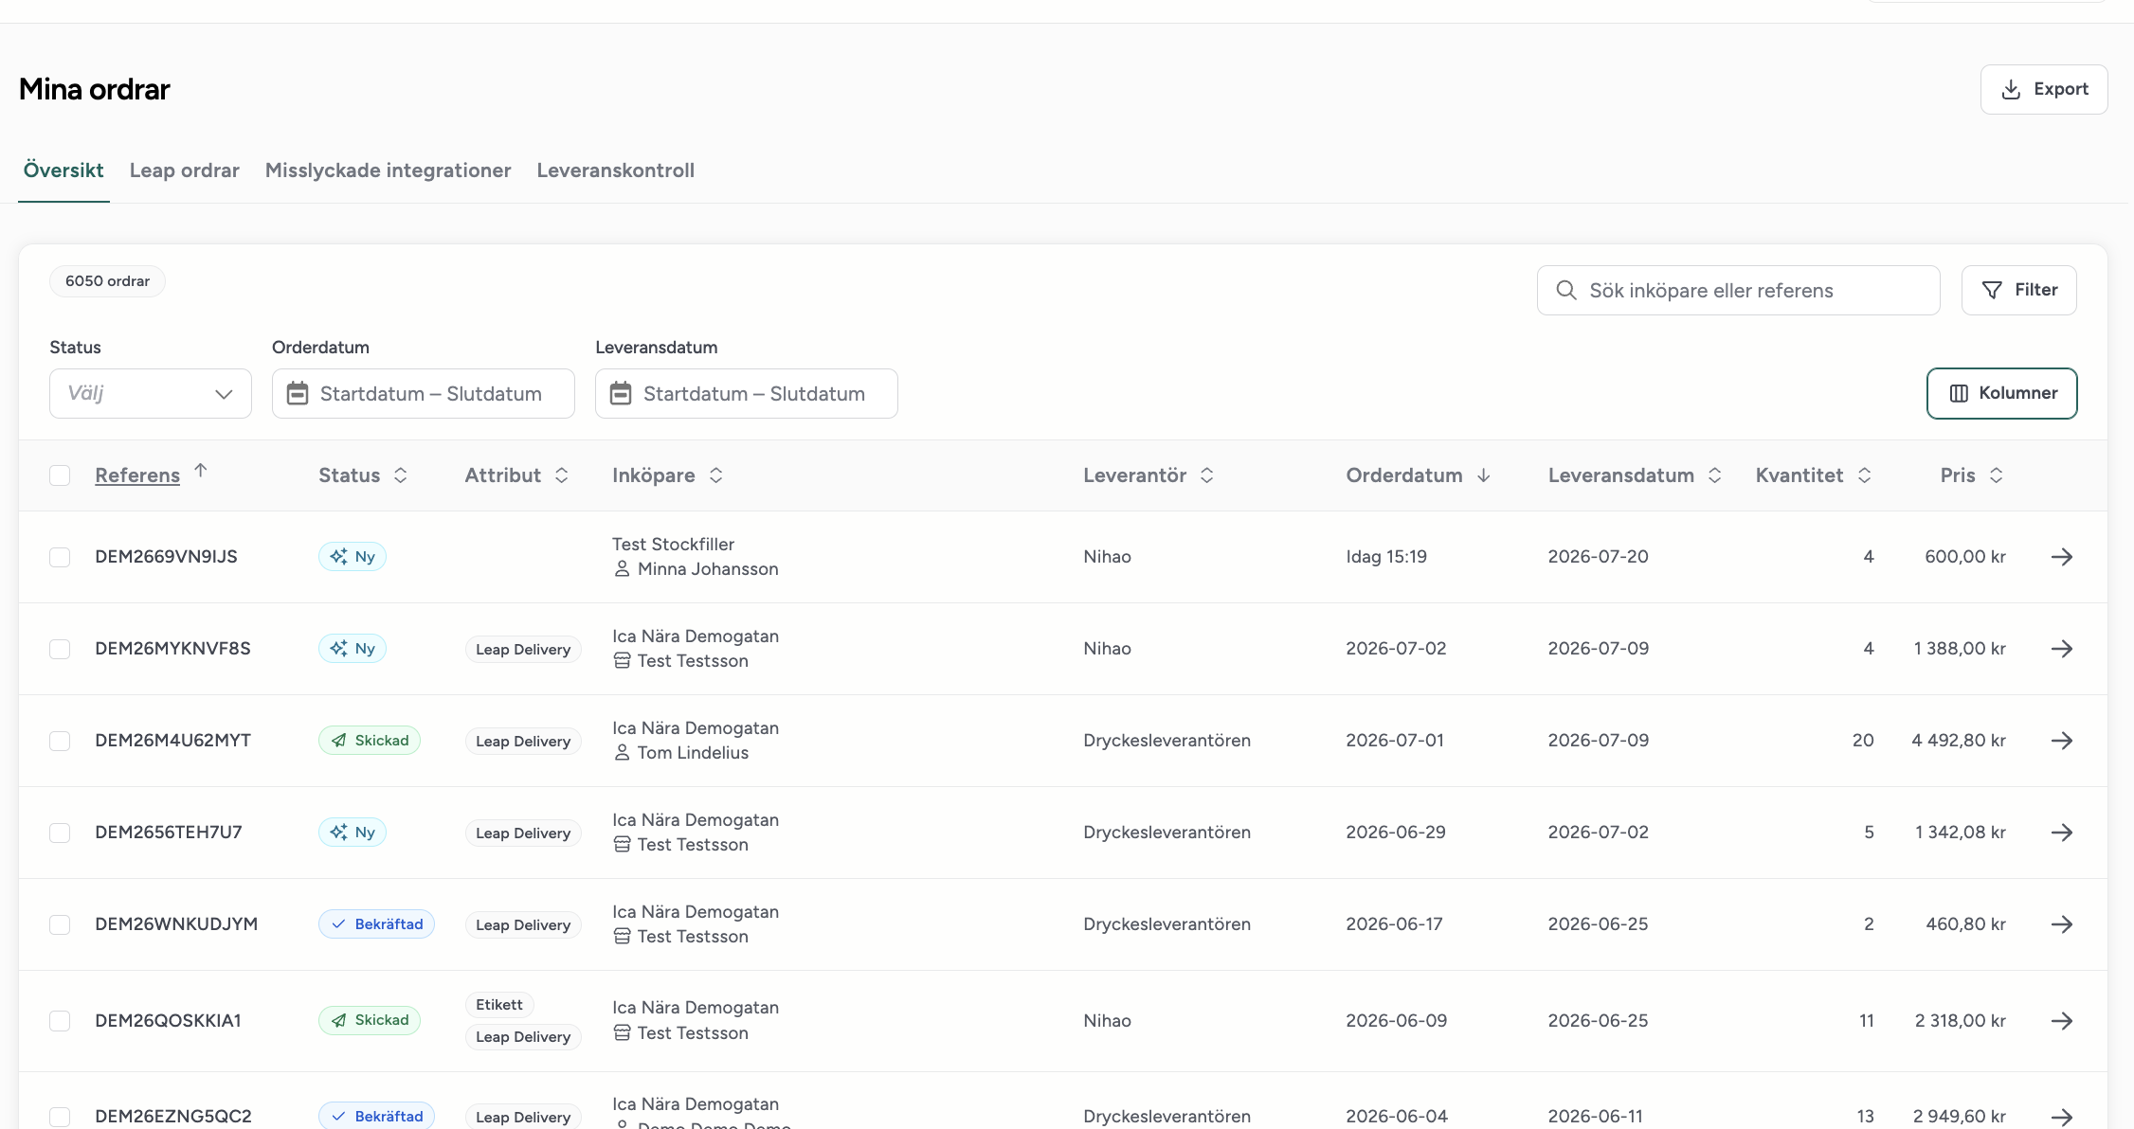Click the Pris column sort icon

1997,475
